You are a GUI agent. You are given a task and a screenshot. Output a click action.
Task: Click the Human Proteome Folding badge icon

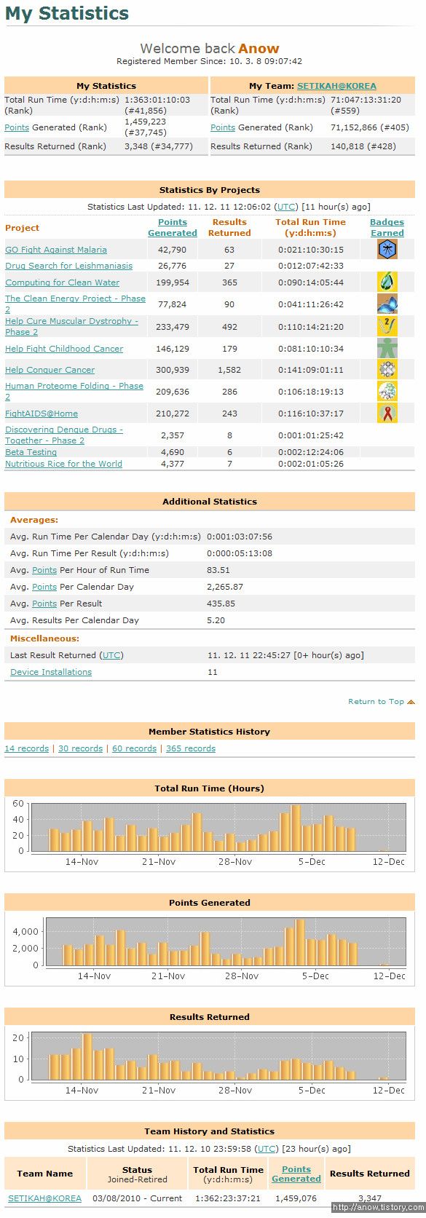click(387, 391)
